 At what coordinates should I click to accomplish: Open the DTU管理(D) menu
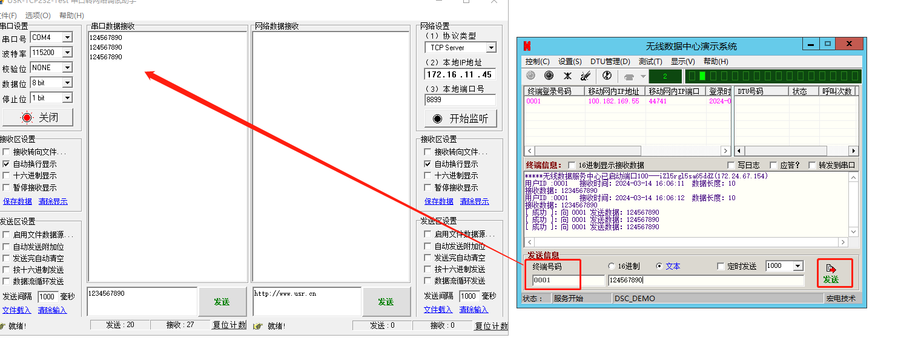[610, 61]
